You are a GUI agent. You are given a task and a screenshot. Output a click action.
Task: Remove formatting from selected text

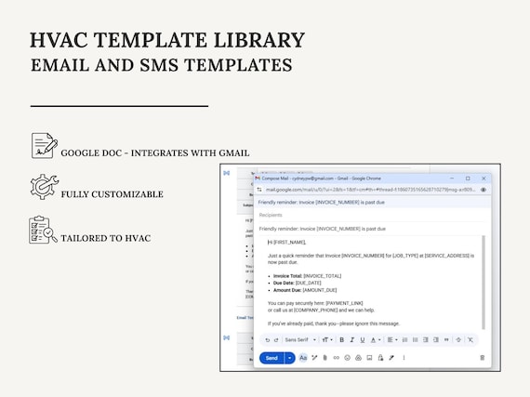click(470, 340)
